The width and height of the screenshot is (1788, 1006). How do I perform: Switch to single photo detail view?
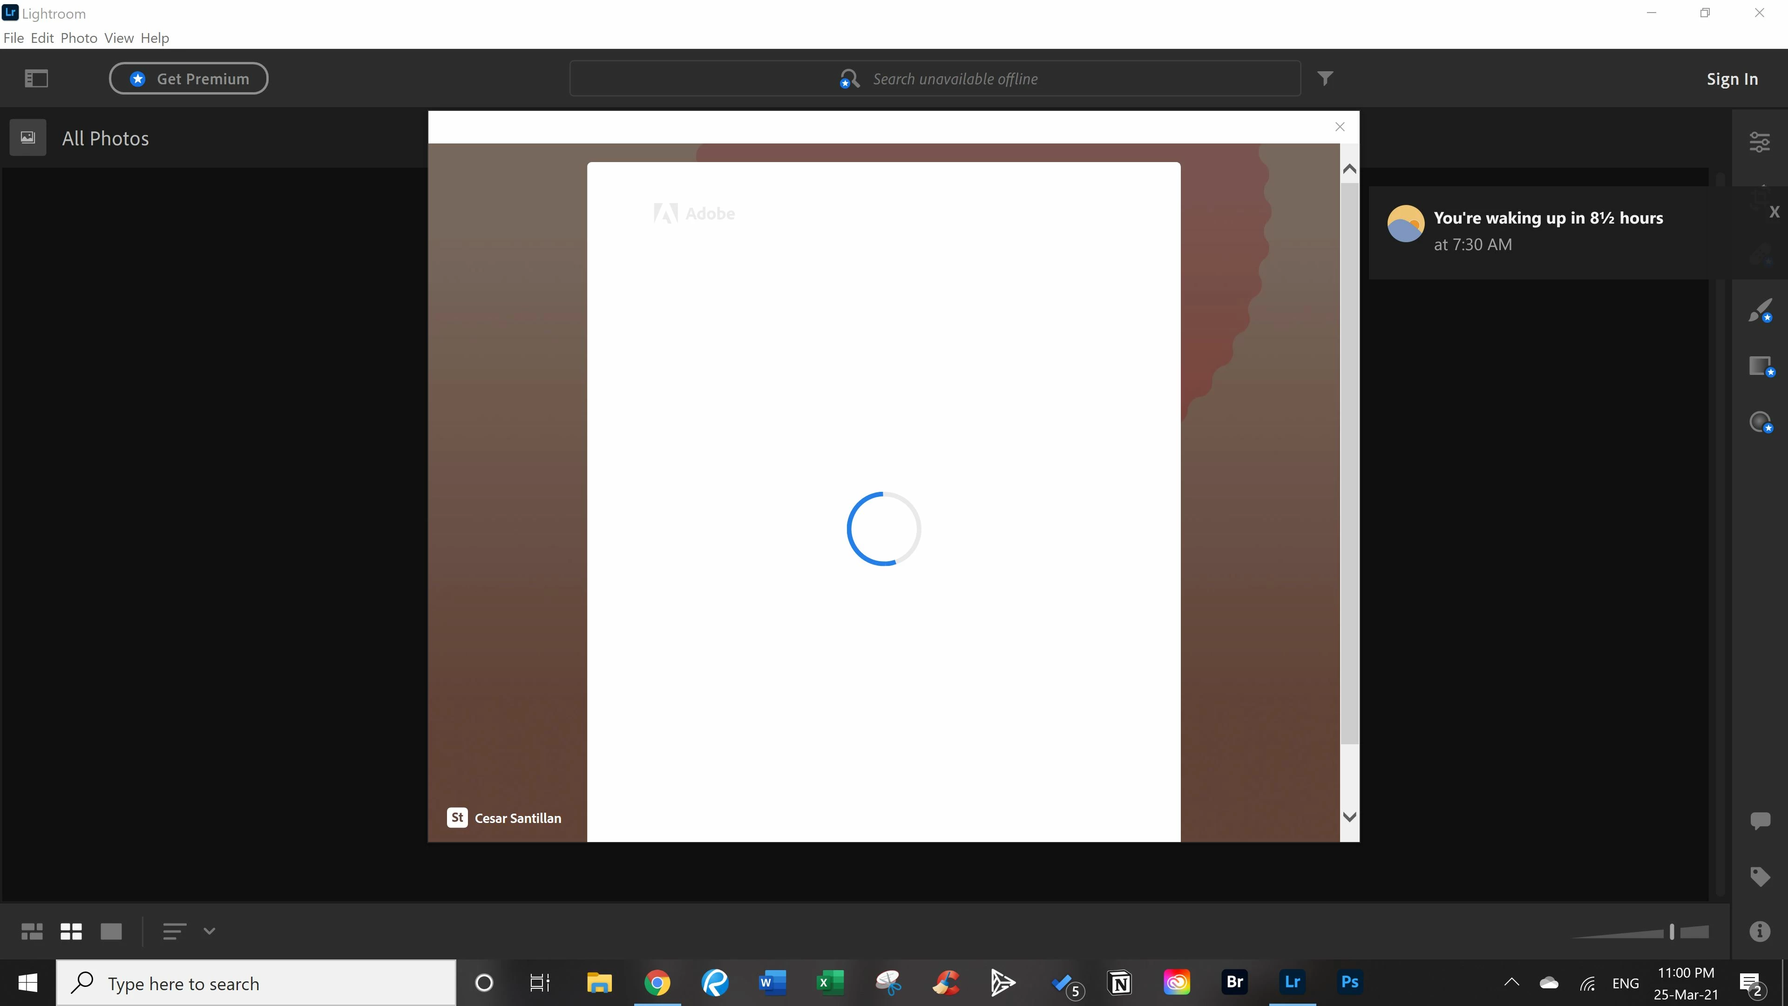pyautogui.click(x=111, y=931)
